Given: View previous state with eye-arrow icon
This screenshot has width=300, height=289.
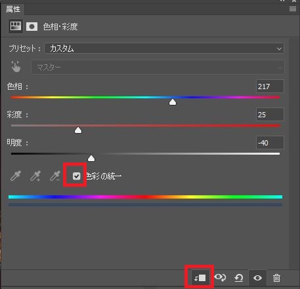Looking at the screenshot, I should [220, 278].
